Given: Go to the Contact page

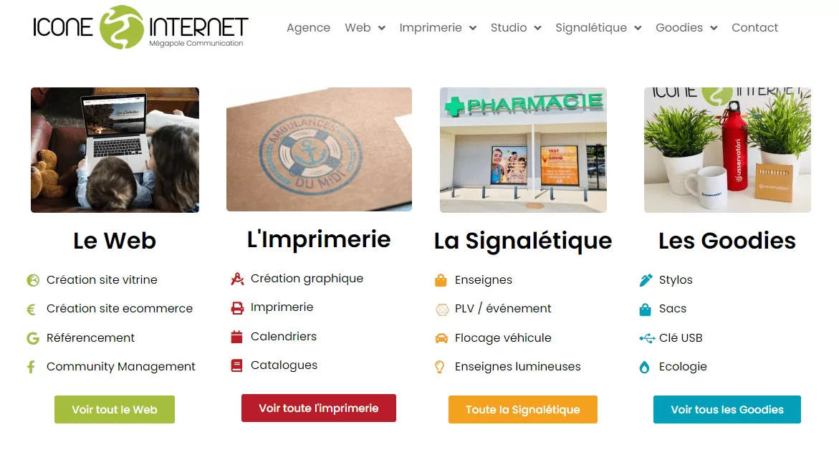Looking at the screenshot, I should tap(754, 28).
